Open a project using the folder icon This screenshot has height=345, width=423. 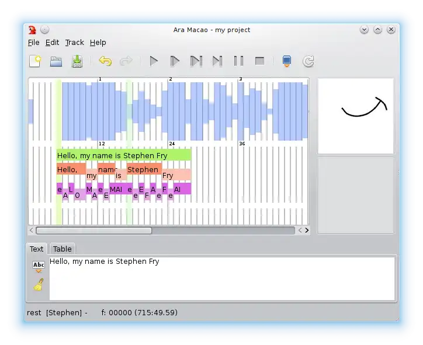click(x=56, y=61)
